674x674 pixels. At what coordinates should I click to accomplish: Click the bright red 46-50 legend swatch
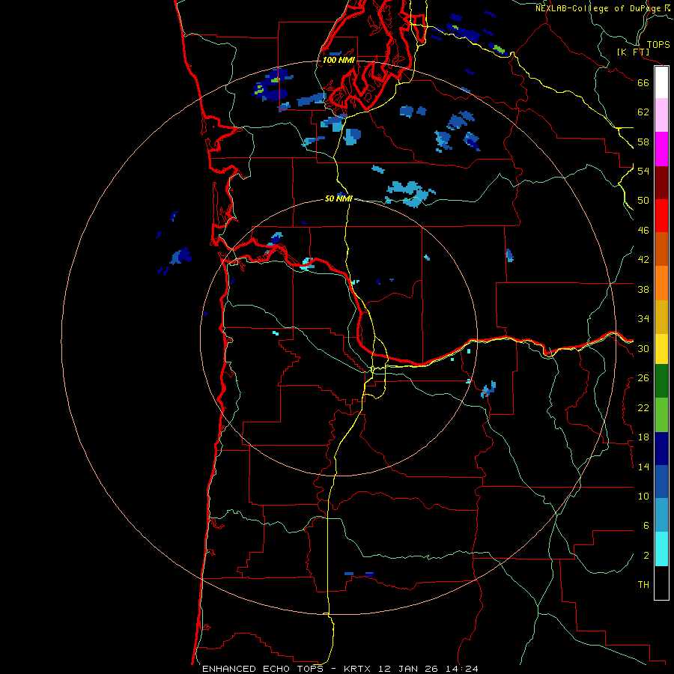(661, 216)
